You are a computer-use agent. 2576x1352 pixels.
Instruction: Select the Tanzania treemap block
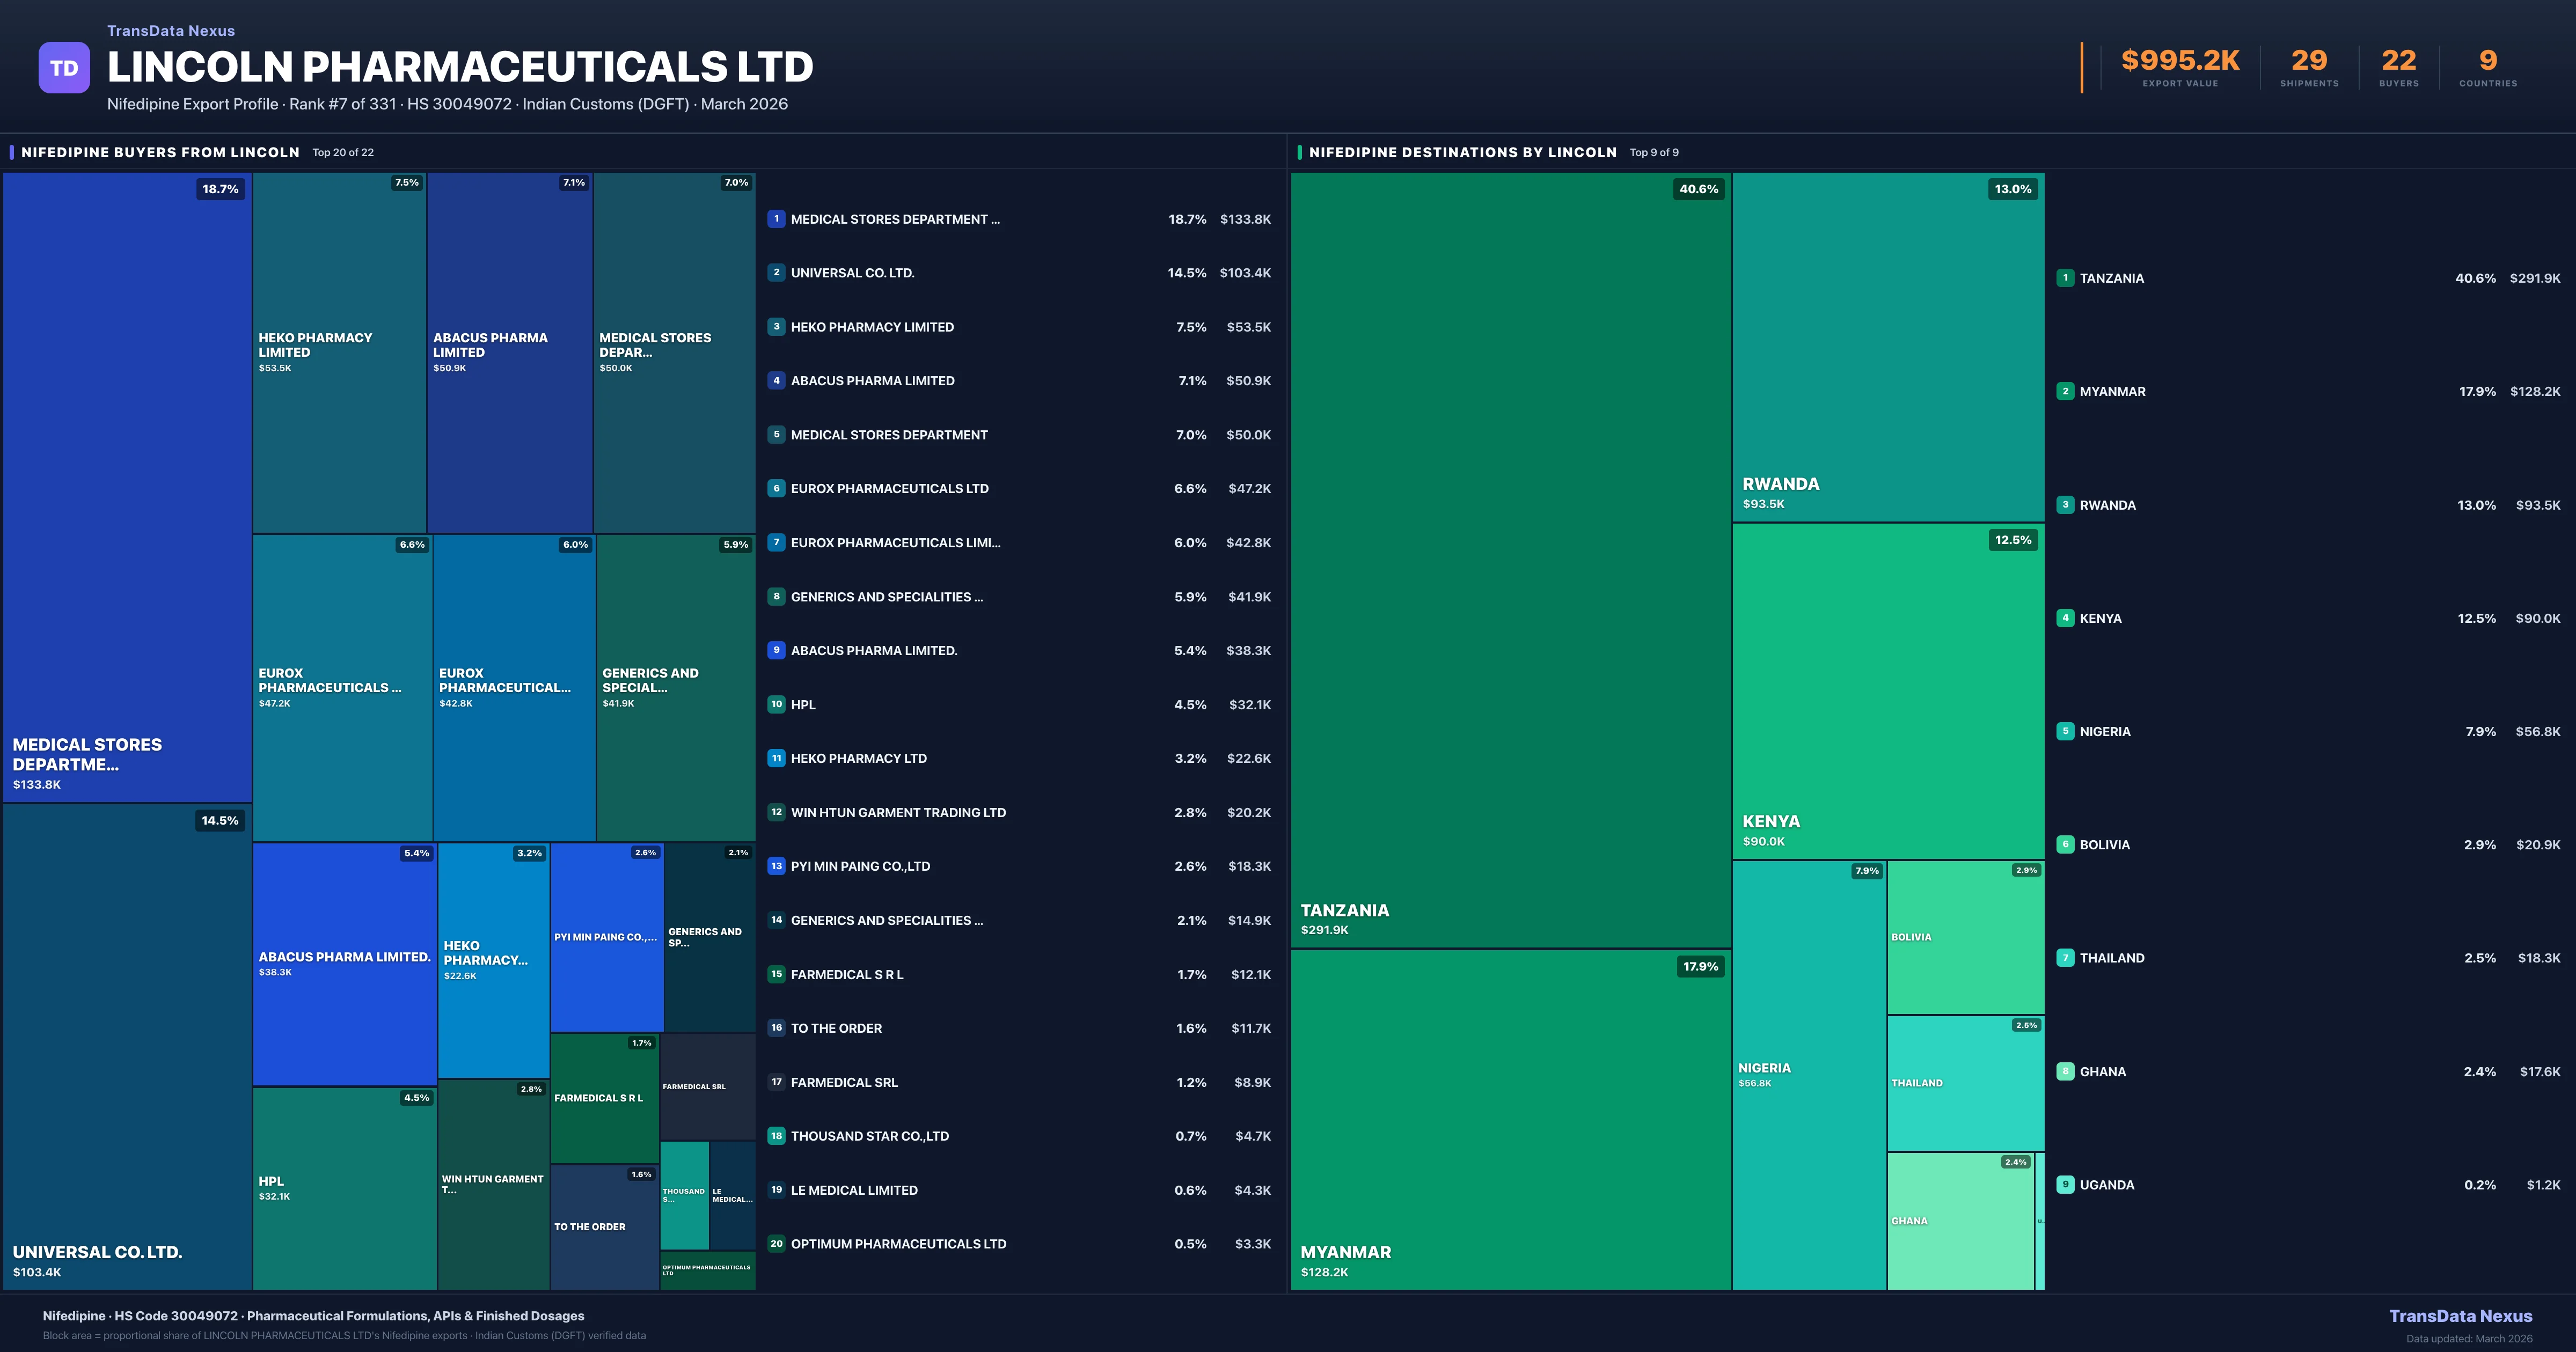[x=1510, y=560]
